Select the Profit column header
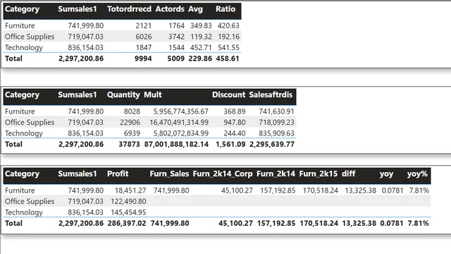The width and height of the screenshot is (451, 254). point(118,174)
